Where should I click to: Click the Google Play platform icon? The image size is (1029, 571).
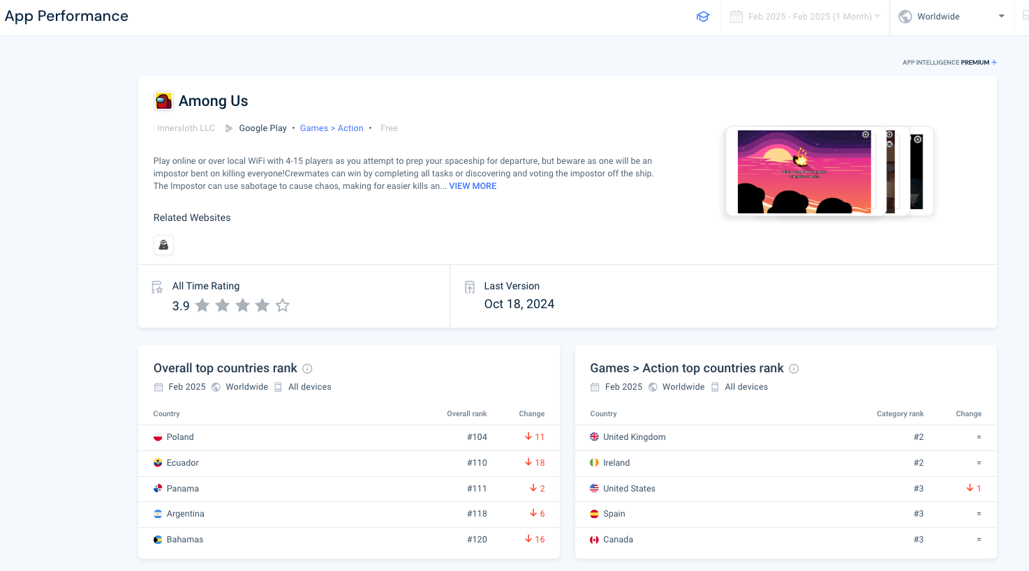click(x=229, y=128)
